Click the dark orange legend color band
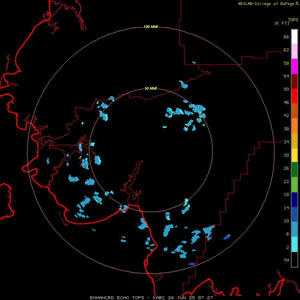300x300 pixels. pyautogui.click(x=294, y=111)
